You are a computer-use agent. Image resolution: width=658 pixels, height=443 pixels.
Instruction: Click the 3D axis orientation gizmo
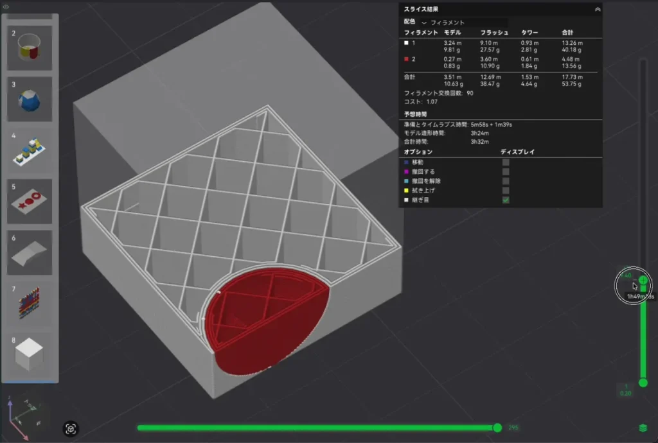[x=23, y=417]
